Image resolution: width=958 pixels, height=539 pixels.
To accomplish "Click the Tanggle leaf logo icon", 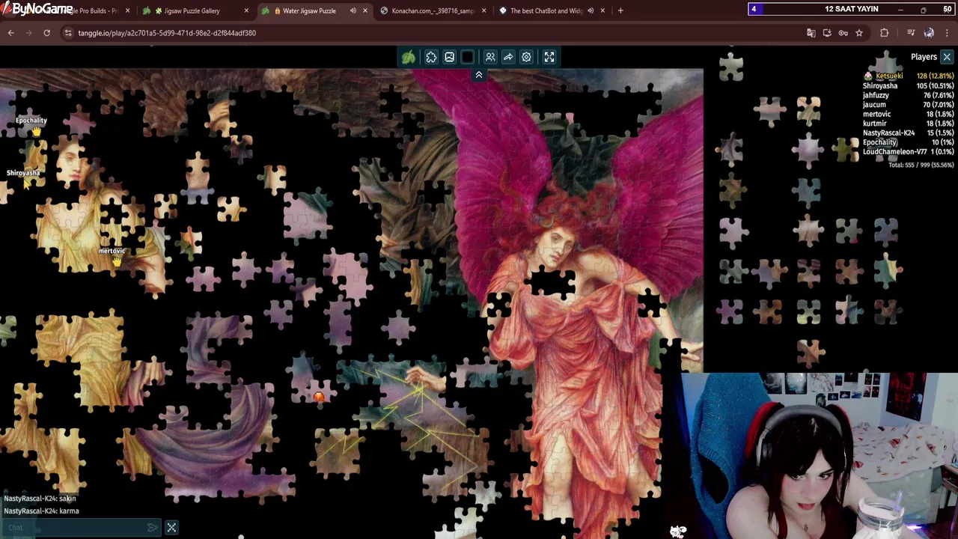I will [409, 57].
